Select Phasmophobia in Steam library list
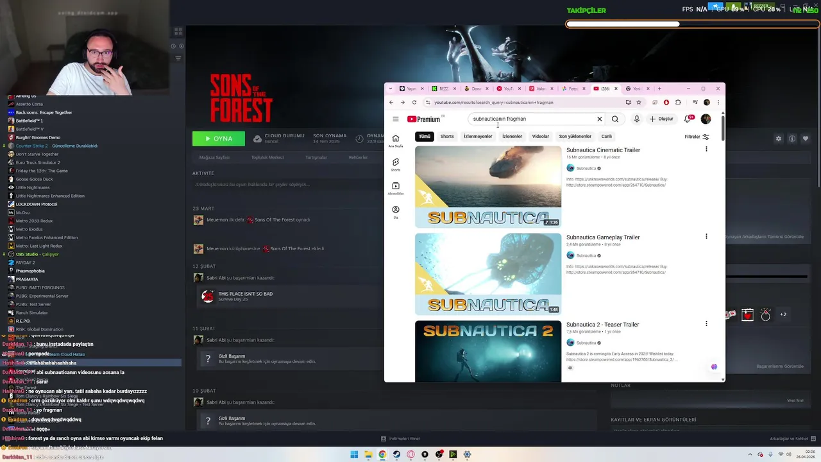The height and width of the screenshot is (462, 821). pos(30,271)
